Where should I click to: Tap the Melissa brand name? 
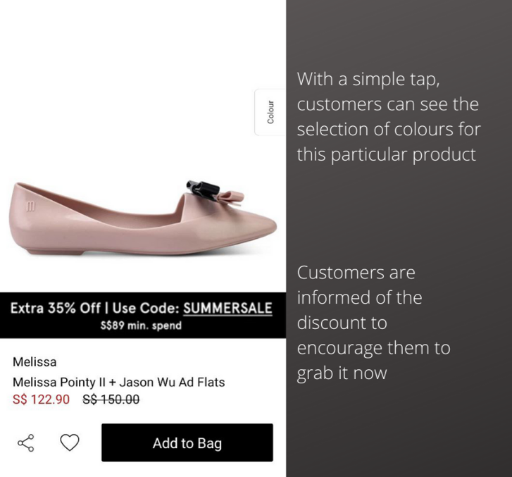35,362
